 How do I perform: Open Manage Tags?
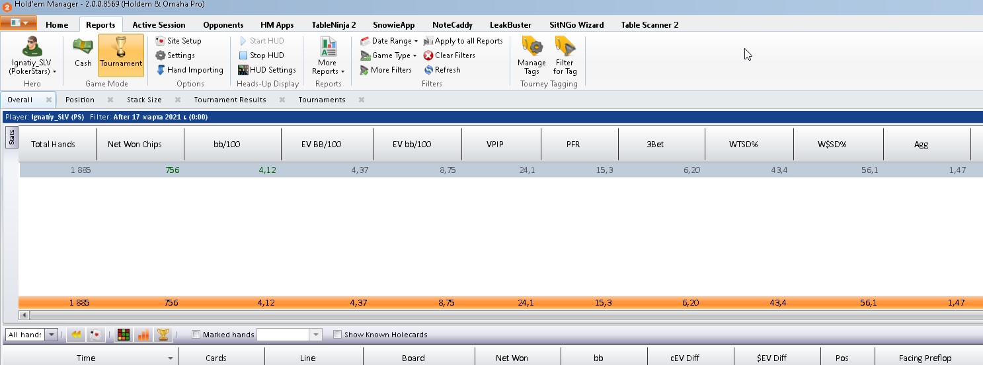click(531, 55)
